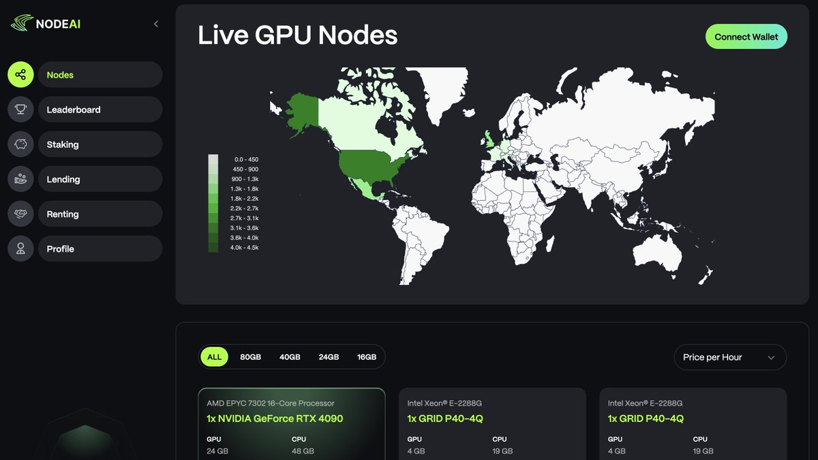Image resolution: width=818 pixels, height=460 pixels.
Task: Filter nodes by 16GB
Action: pos(367,357)
